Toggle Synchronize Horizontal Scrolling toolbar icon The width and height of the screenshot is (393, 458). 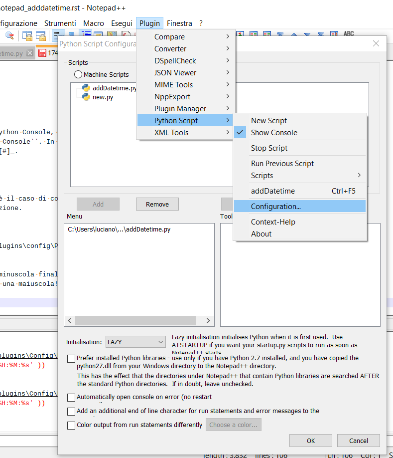click(41, 35)
